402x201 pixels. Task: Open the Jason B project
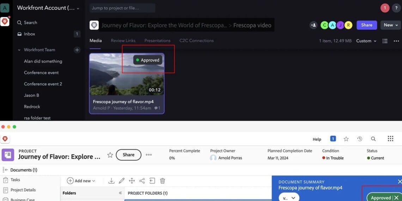click(31, 95)
